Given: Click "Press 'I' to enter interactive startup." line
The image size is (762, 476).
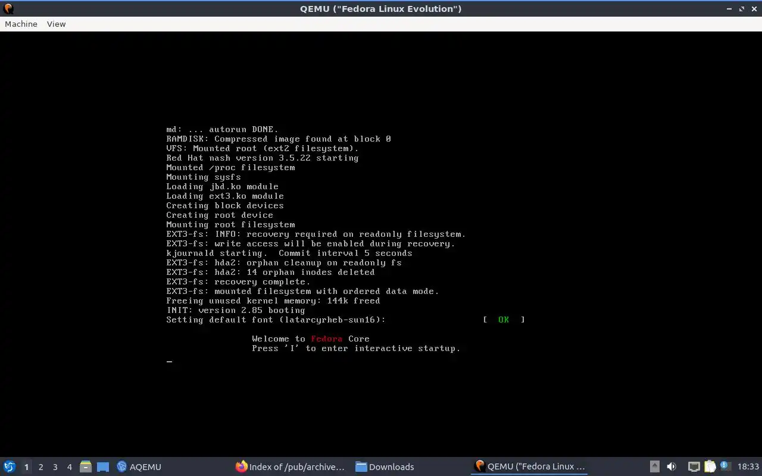Looking at the screenshot, I should click(x=356, y=348).
